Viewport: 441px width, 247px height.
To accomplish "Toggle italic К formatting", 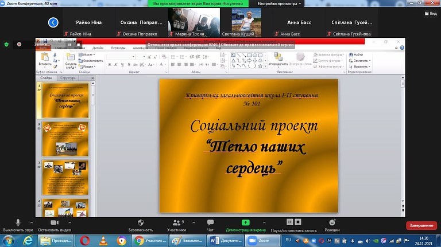I will [x=115, y=65].
